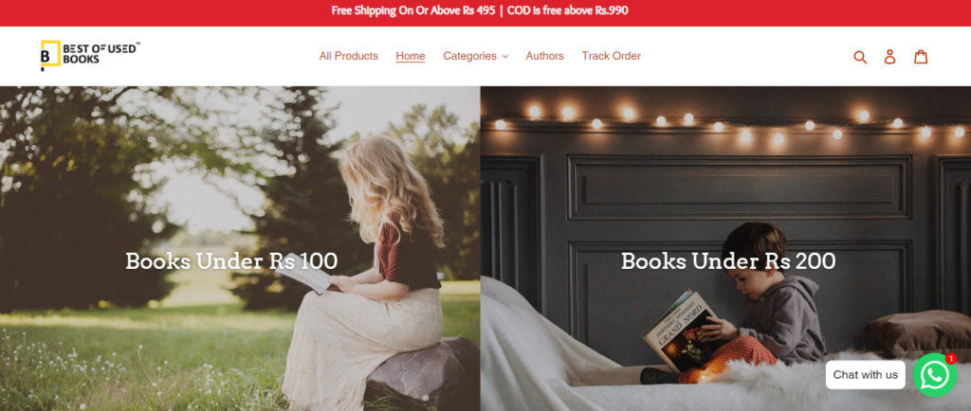This screenshot has height=411, width=971.
Task: Go to the Home menu item
Action: pos(411,56)
